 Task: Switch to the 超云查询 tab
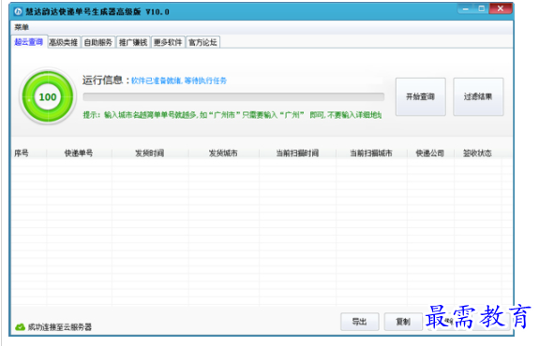click(x=28, y=42)
